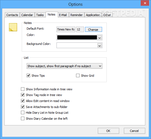This screenshot has width=151, height=139.
Task: Click the Cancel button
Action: pyautogui.click(x=134, y=131)
